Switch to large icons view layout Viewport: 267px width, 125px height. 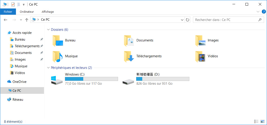(x=263, y=122)
